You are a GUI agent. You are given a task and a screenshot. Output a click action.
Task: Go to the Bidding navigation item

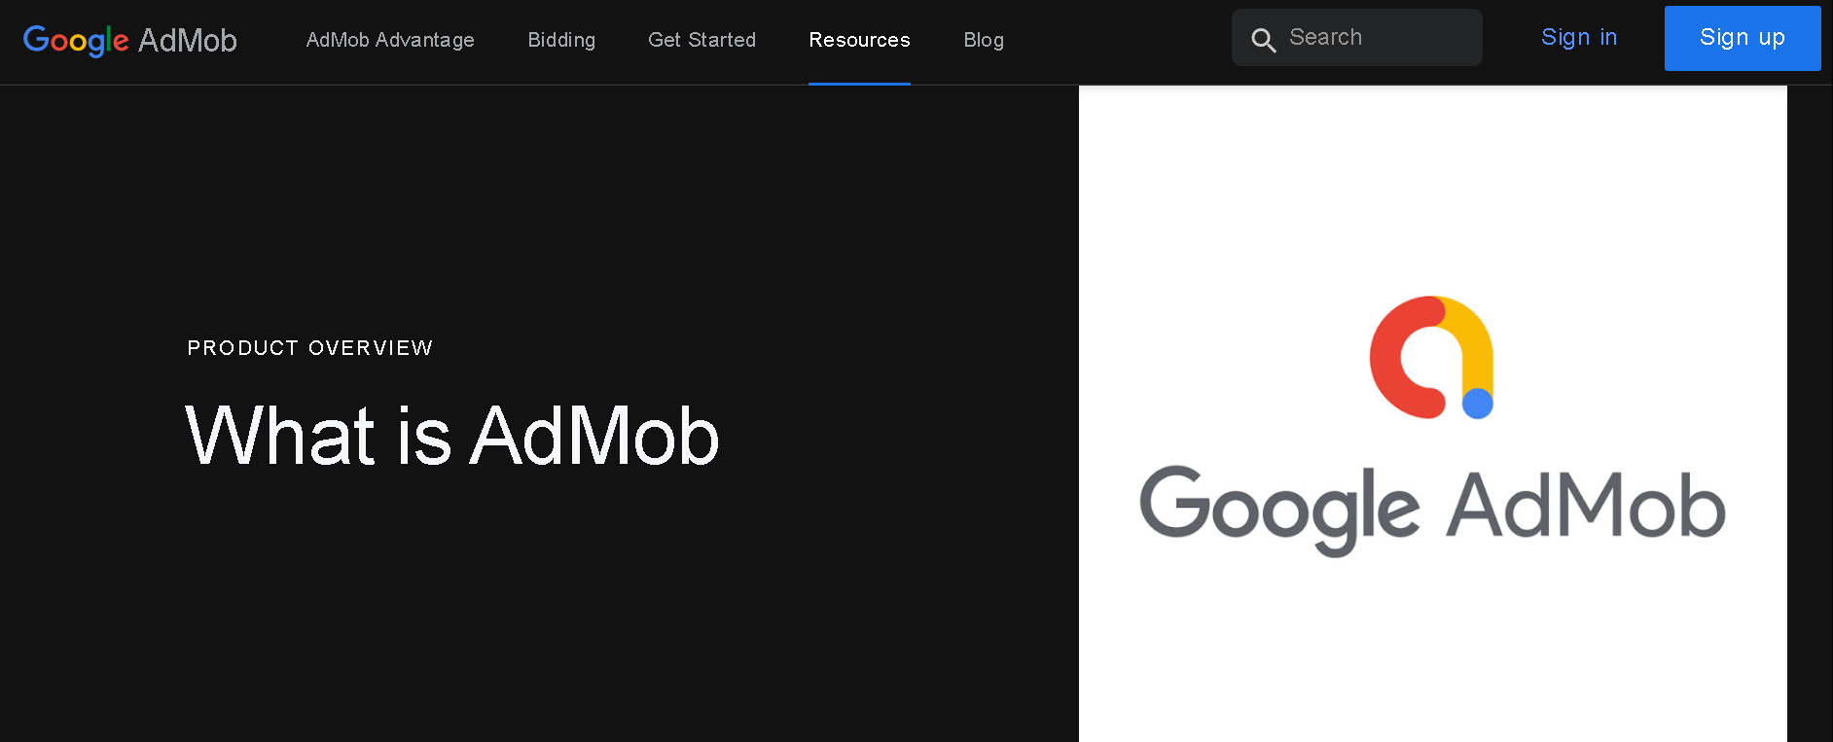pyautogui.click(x=561, y=40)
